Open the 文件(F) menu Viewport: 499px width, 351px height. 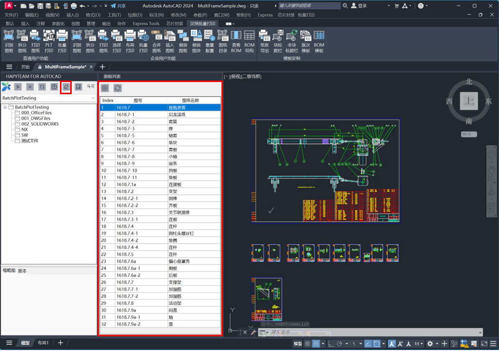coord(11,15)
